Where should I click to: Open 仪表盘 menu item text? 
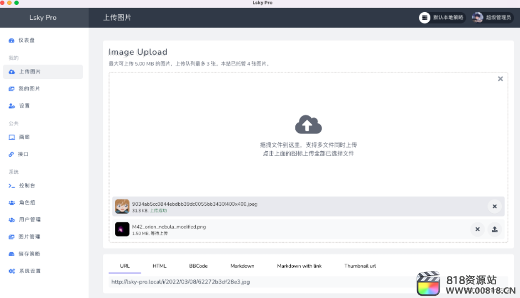[x=27, y=40]
